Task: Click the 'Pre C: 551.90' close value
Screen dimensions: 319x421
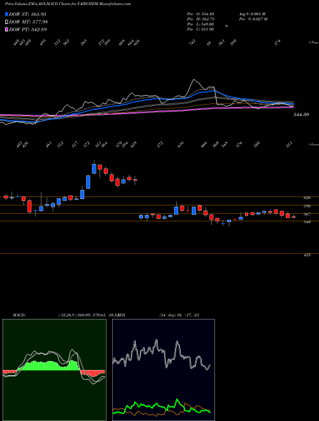Action: [x=201, y=29]
